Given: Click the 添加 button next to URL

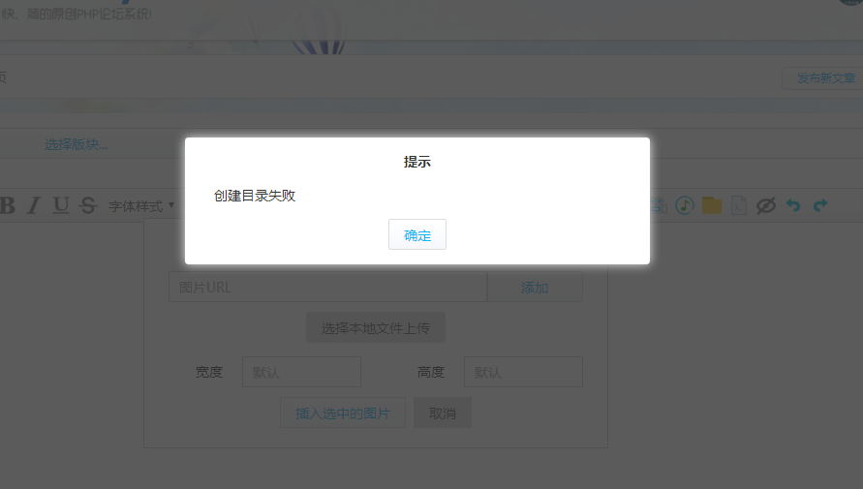Looking at the screenshot, I should pos(535,287).
